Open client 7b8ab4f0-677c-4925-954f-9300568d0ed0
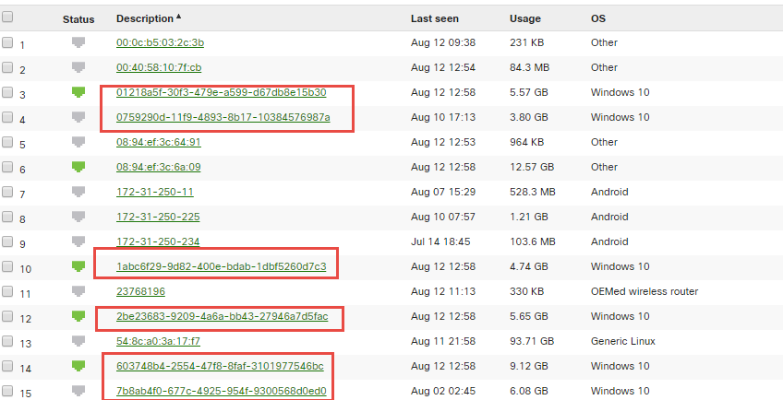 tap(222, 391)
